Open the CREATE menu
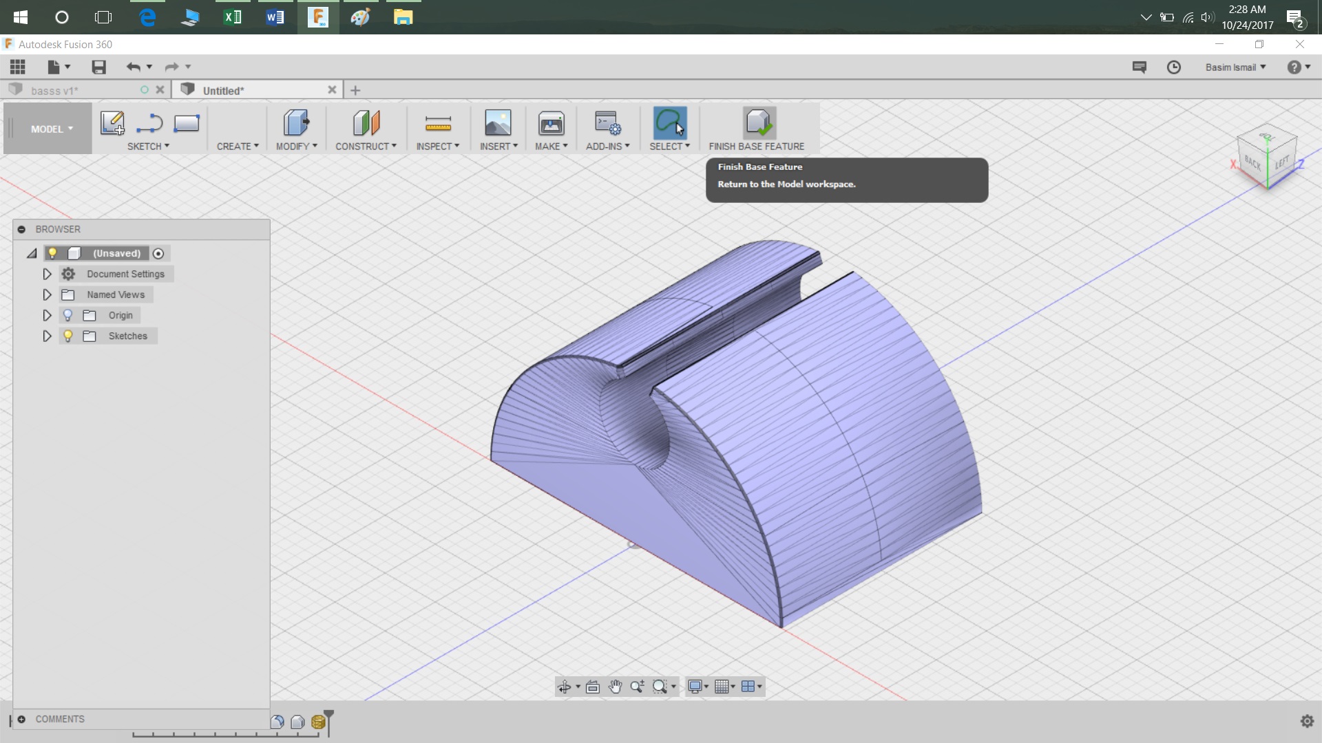Viewport: 1322px width, 743px height. click(238, 147)
